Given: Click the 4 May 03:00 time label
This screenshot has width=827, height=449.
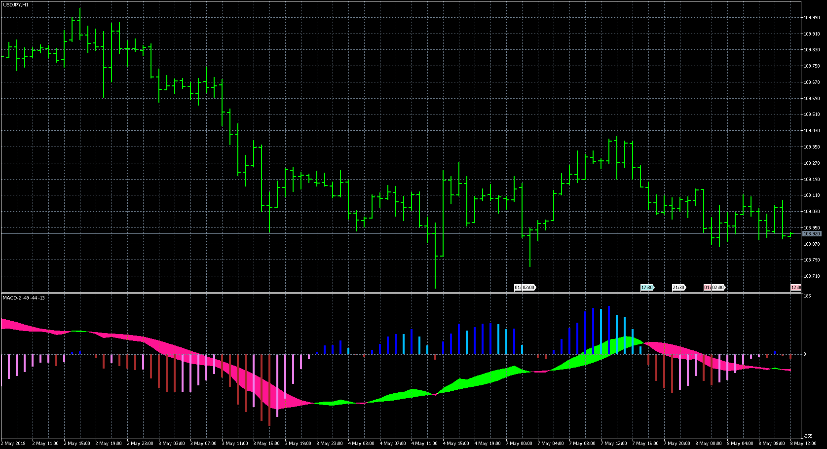Looking at the screenshot, I should 361,444.
